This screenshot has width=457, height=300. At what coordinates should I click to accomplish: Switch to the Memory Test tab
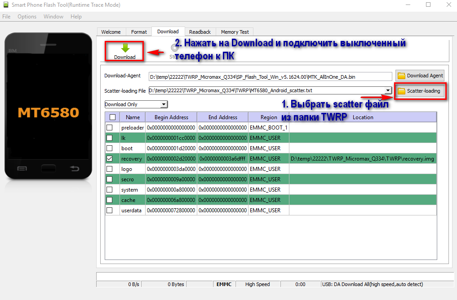tap(235, 32)
